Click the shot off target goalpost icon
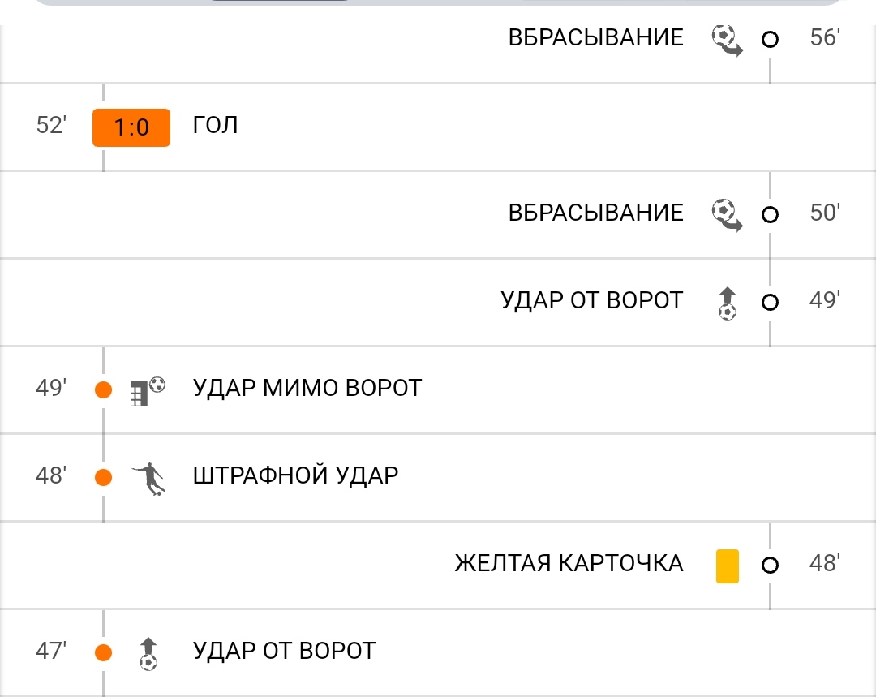Image resolution: width=876 pixels, height=697 pixels. pyautogui.click(x=148, y=391)
